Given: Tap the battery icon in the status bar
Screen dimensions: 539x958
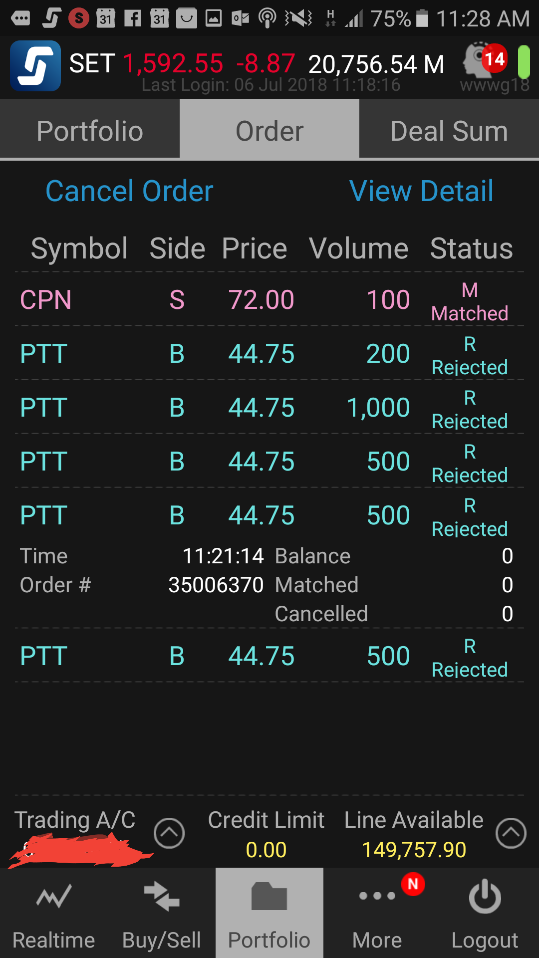Looking at the screenshot, I should point(422,19).
